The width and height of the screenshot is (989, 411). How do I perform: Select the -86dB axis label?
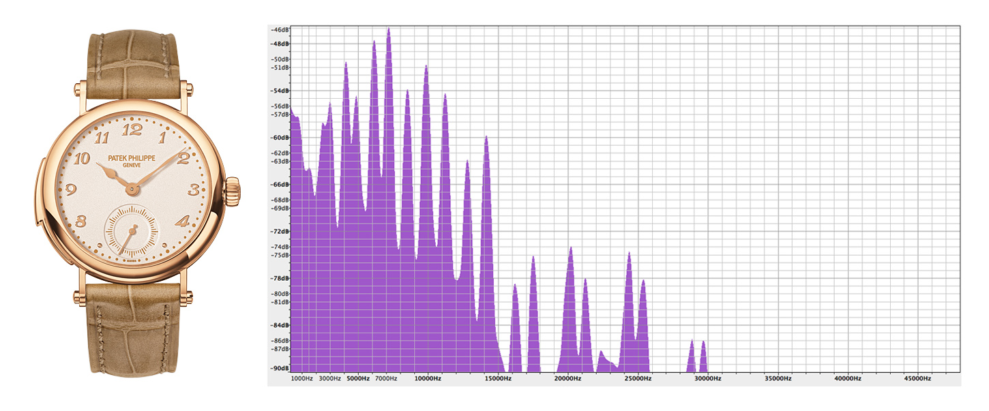(280, 341)
